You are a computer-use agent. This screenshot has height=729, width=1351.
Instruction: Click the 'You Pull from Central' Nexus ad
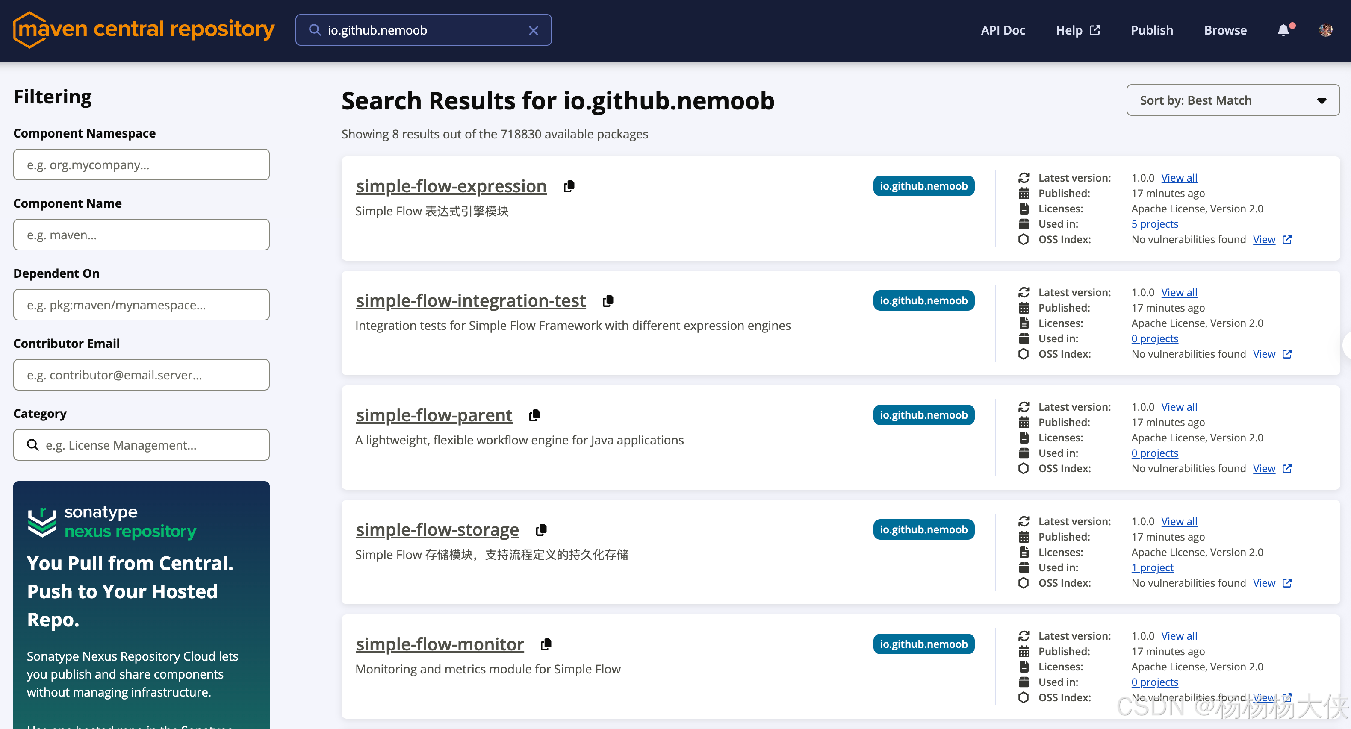click(x=141, y=605)
